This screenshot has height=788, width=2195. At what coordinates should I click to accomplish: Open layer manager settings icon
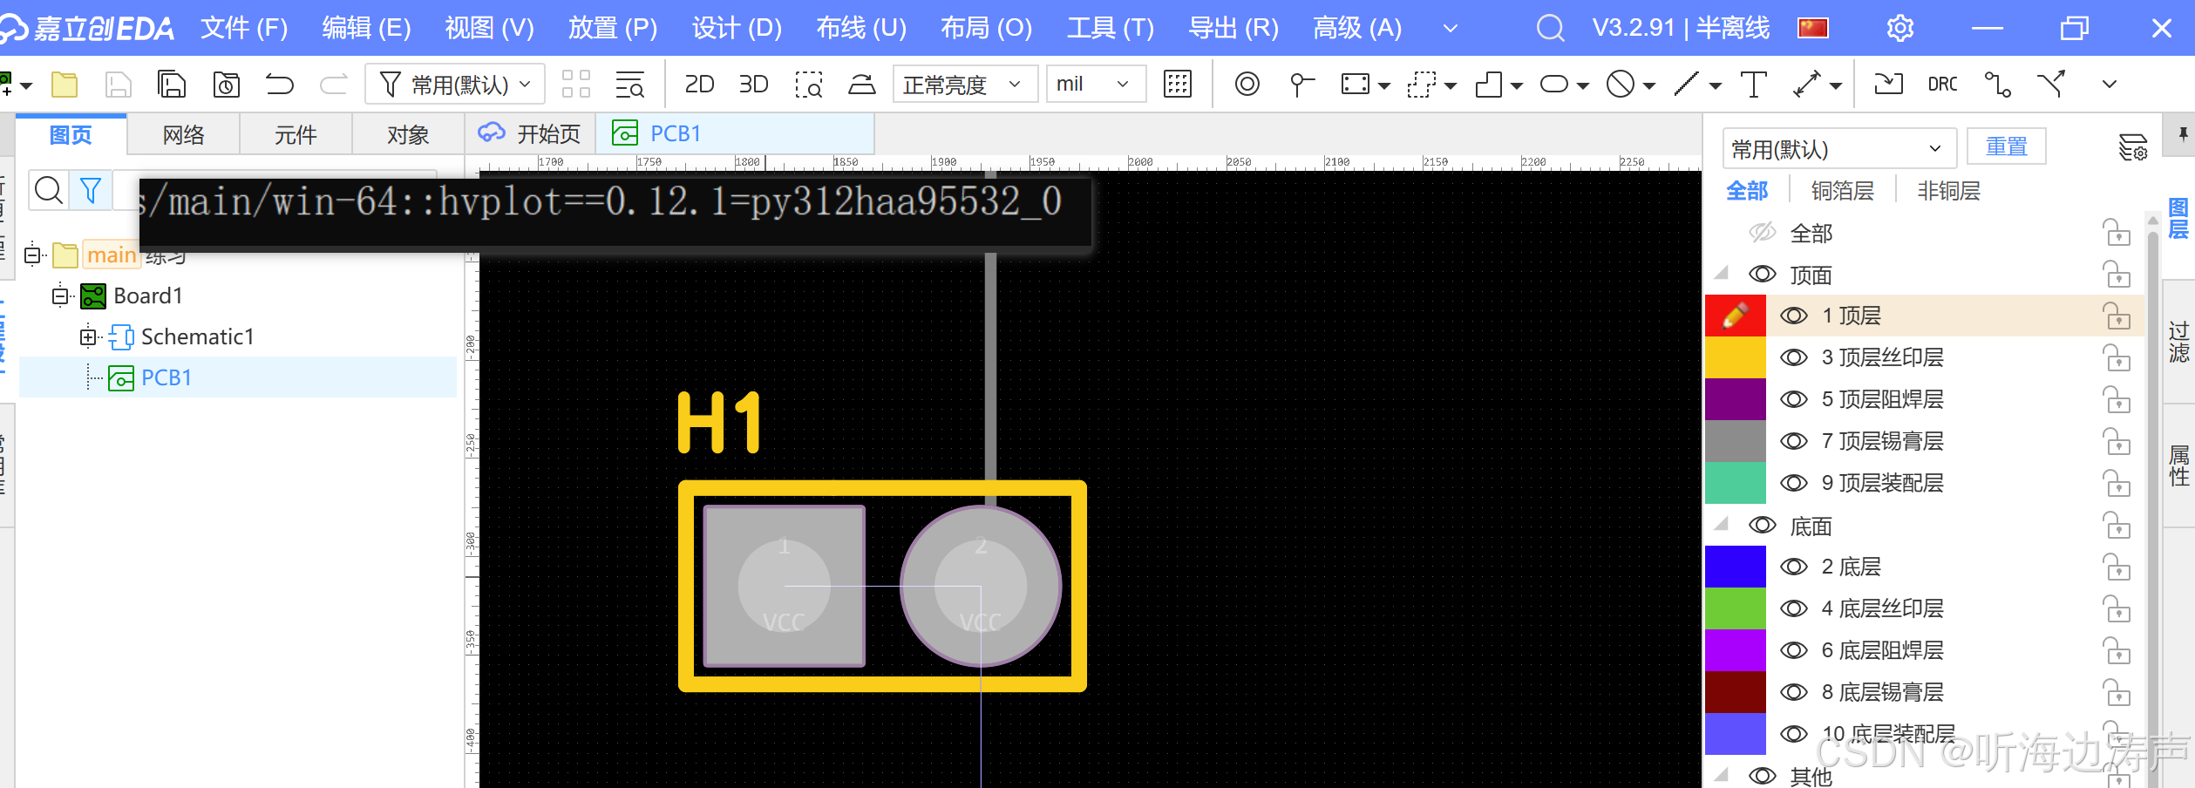(x=2132, y=147)
